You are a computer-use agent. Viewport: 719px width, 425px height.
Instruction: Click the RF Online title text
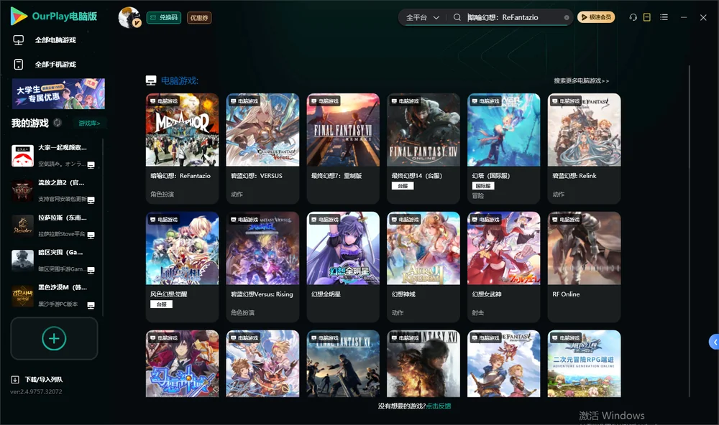click(566, 294)
